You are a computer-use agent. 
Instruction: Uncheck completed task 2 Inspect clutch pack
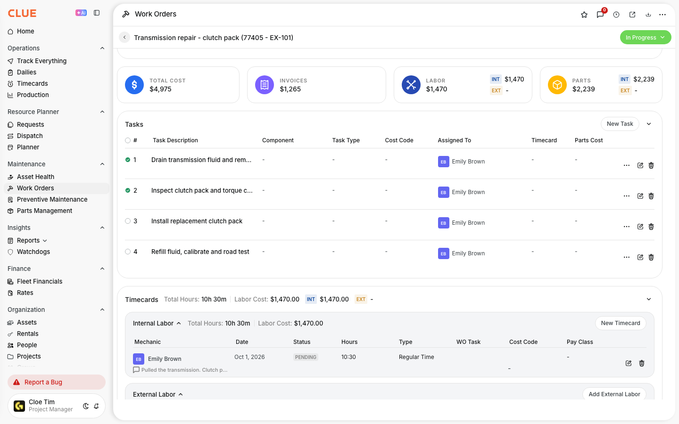pos(128,190)
